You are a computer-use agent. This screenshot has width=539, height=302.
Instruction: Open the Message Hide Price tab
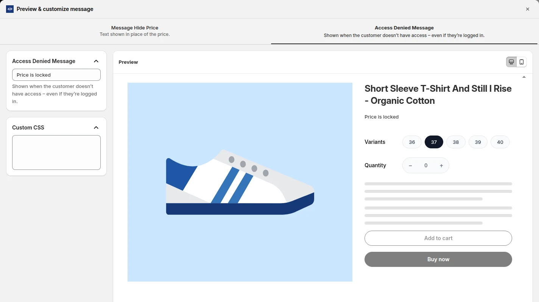click(x=135, y=31)
